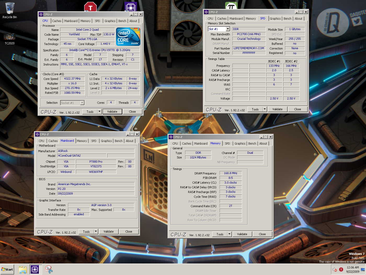Image resolution: width=366 pixels, height=275 pixels.
Task: Click the pi desktop icon above SPD window
Action: (x=231, y=6)
